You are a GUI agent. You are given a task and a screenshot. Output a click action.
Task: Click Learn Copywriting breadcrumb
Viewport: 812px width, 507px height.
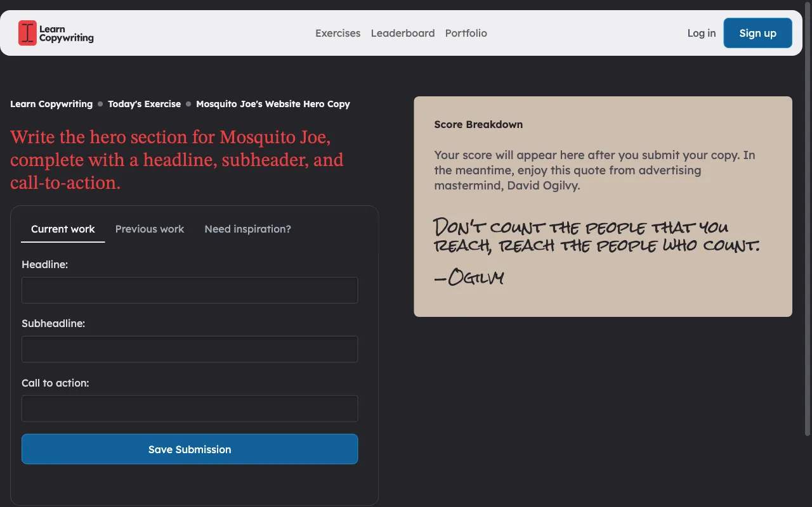pyautogui.click(x=51, y=104)
